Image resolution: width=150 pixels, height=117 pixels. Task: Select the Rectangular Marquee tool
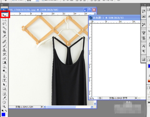coord(4,19)
